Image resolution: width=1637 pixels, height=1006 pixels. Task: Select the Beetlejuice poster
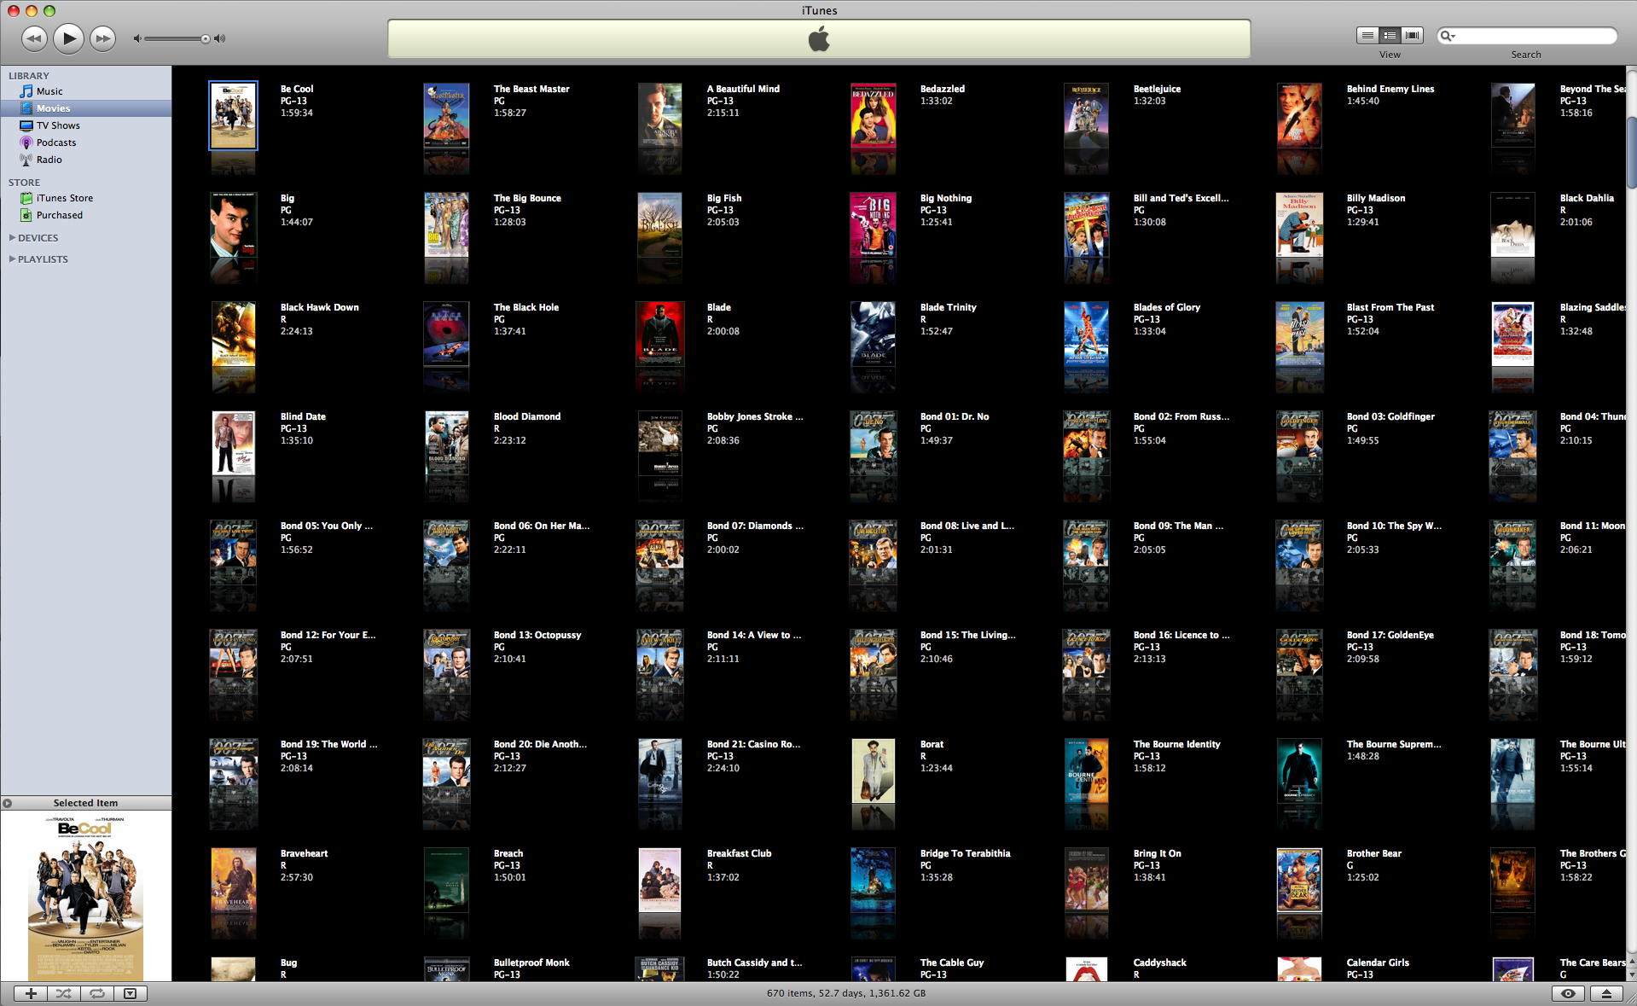click(x=1086, y=116)
